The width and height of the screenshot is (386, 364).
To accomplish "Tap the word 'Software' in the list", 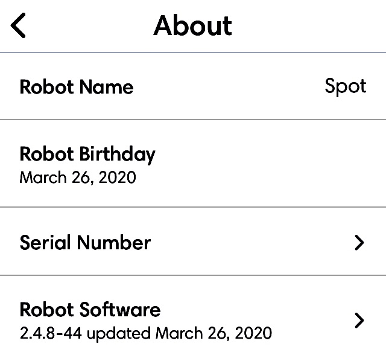I will coord(122,310).
